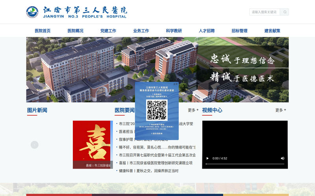Click the hospital campus banner image

pos(157,70)
